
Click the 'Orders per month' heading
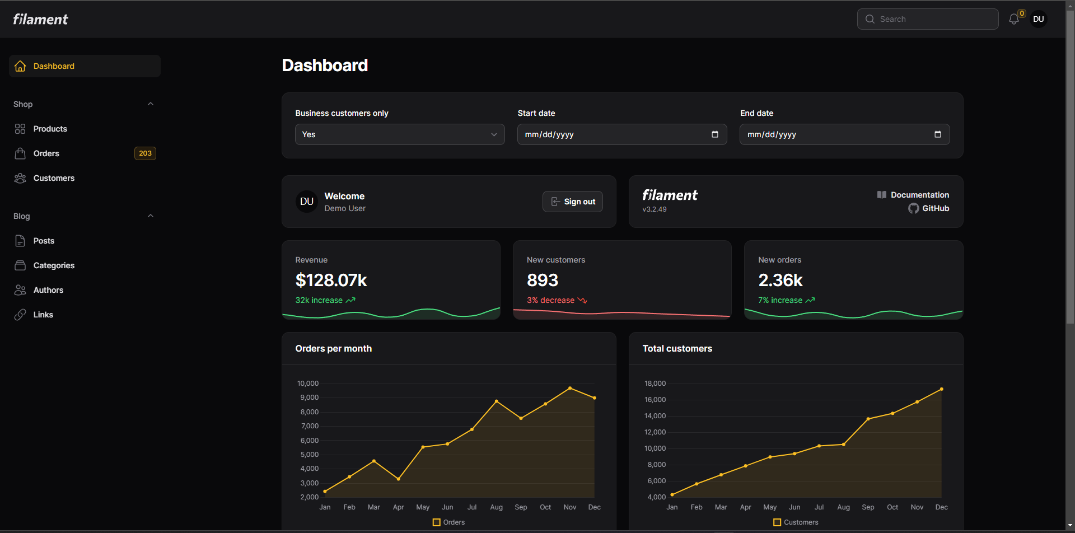click(x=334, y=348)
